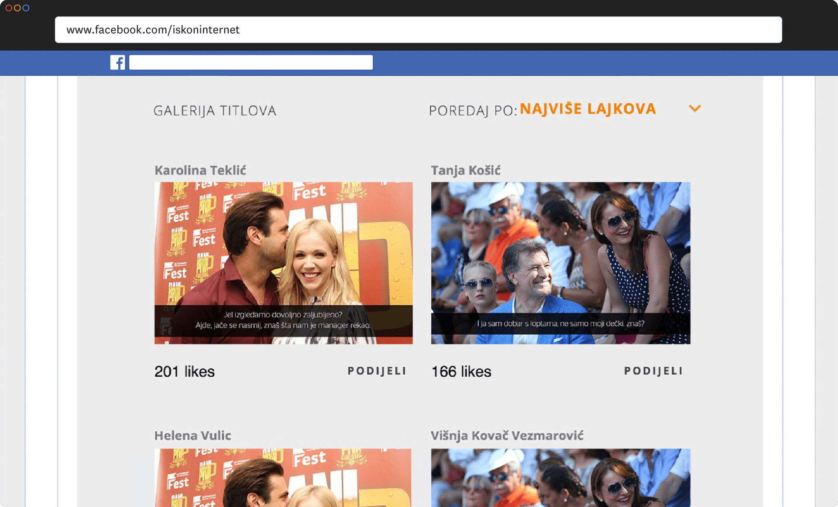
Task: Click the Facebook search input field
Action: 251,62
